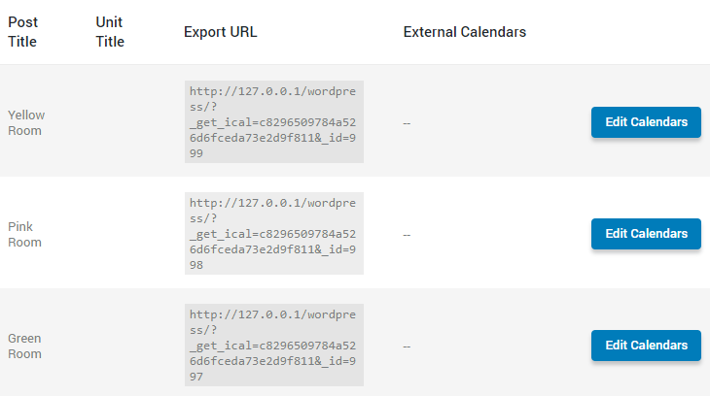Click Edit Calendars for Pink Room
This screenshot has width=710, height=396.
coord(646,234)
